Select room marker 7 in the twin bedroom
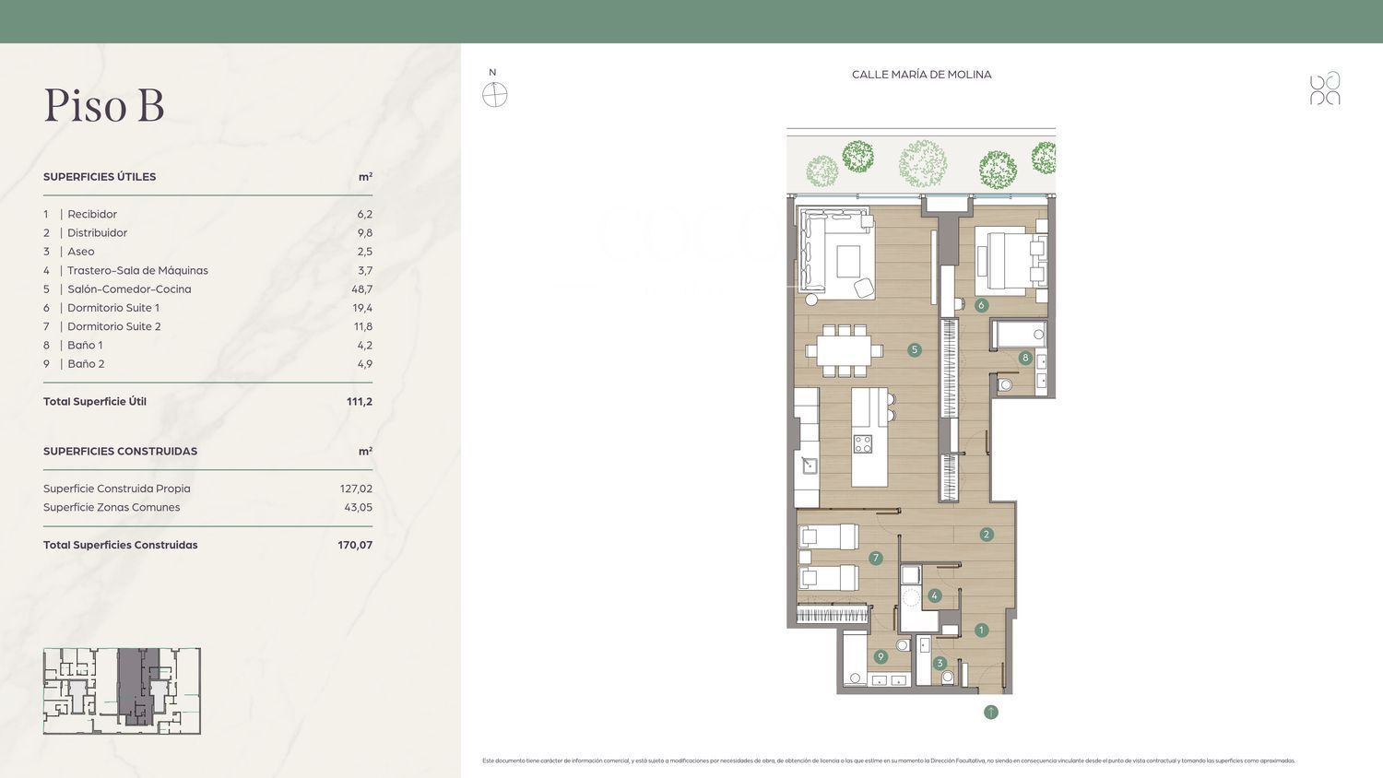This screenshot has height=778, width=1383. click(x=876, y=558)
